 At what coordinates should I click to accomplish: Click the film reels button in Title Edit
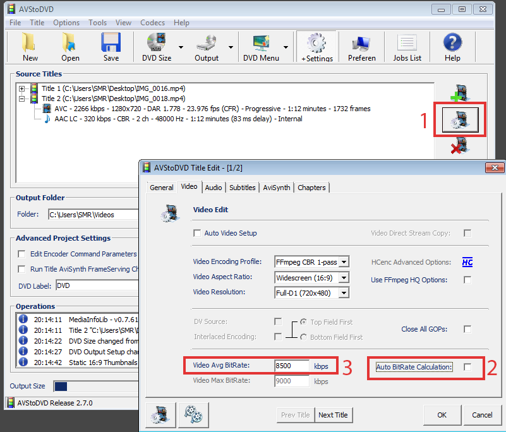pyautogui.click(x=193, y=414)
